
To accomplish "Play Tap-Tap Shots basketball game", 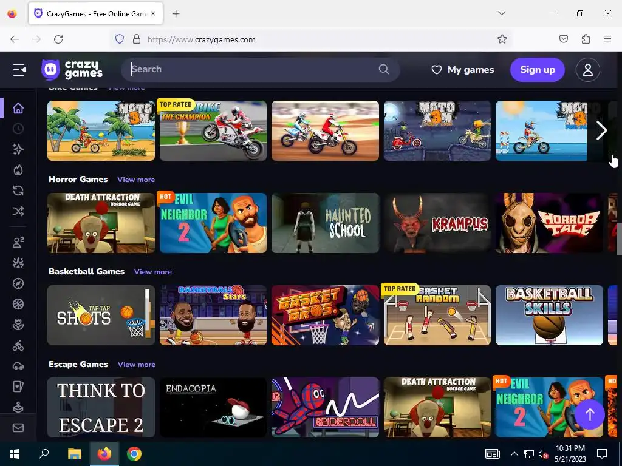I will (x=101, y=316).
